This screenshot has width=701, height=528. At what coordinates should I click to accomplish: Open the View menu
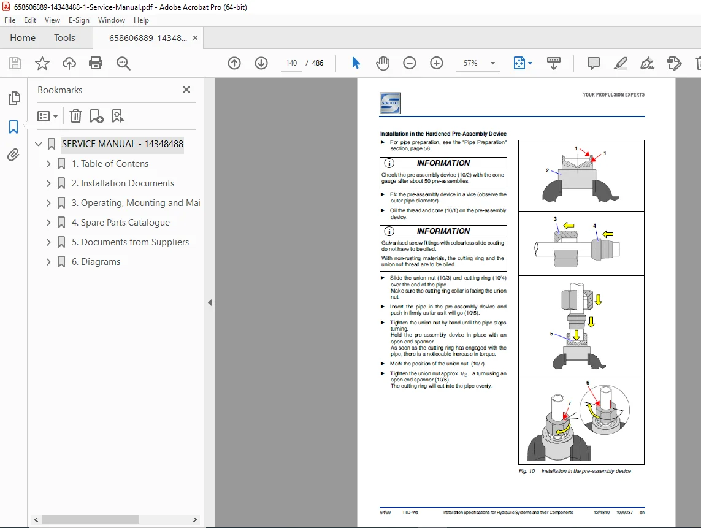tap(52, 20)
